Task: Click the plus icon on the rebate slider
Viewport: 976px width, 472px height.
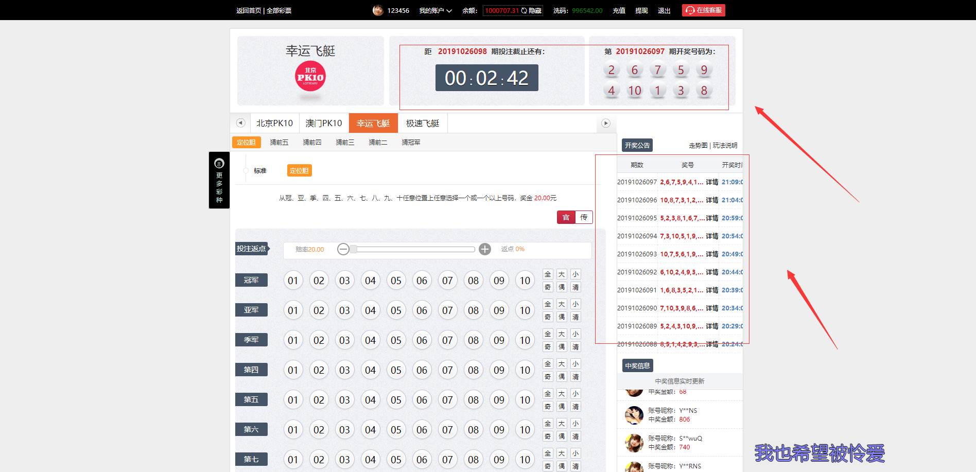Action: pos(485,249)
